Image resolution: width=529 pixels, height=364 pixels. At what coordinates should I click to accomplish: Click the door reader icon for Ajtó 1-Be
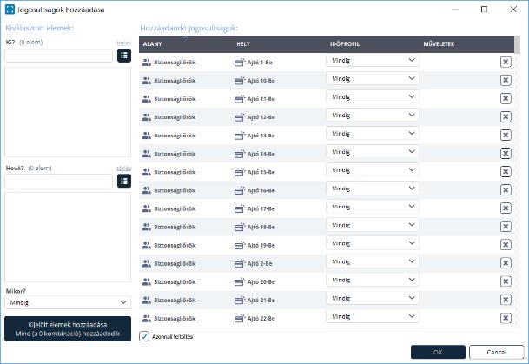[x=239, y=63]
